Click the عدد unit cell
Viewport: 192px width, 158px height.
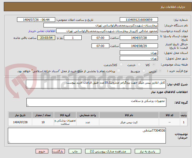point(88,122)
